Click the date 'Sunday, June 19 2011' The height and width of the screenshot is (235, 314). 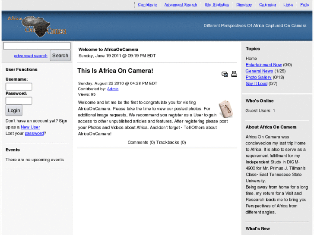click(100, 56)
